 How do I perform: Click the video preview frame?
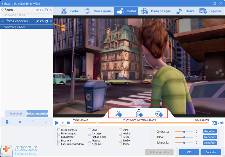(139, 67)
